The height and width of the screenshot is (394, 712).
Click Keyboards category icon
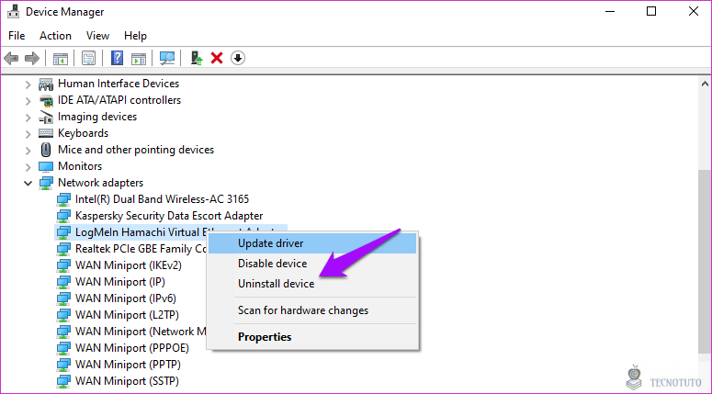click(x=46, y=133)
